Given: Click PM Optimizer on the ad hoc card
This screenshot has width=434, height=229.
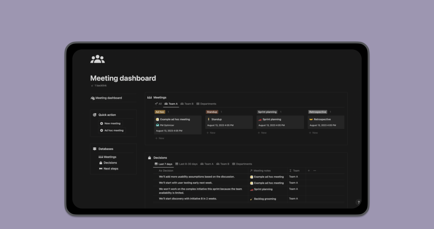Looking at the screenshot, I should (165, 125).
